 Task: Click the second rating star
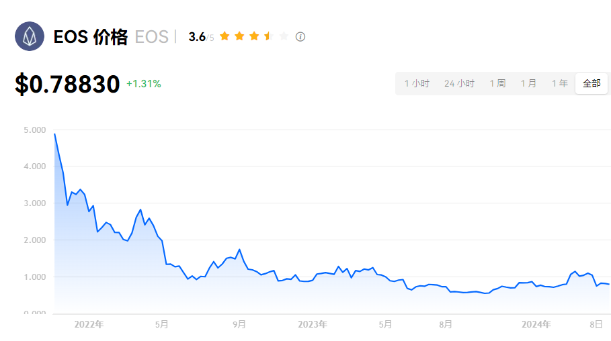tap(239, 36)
